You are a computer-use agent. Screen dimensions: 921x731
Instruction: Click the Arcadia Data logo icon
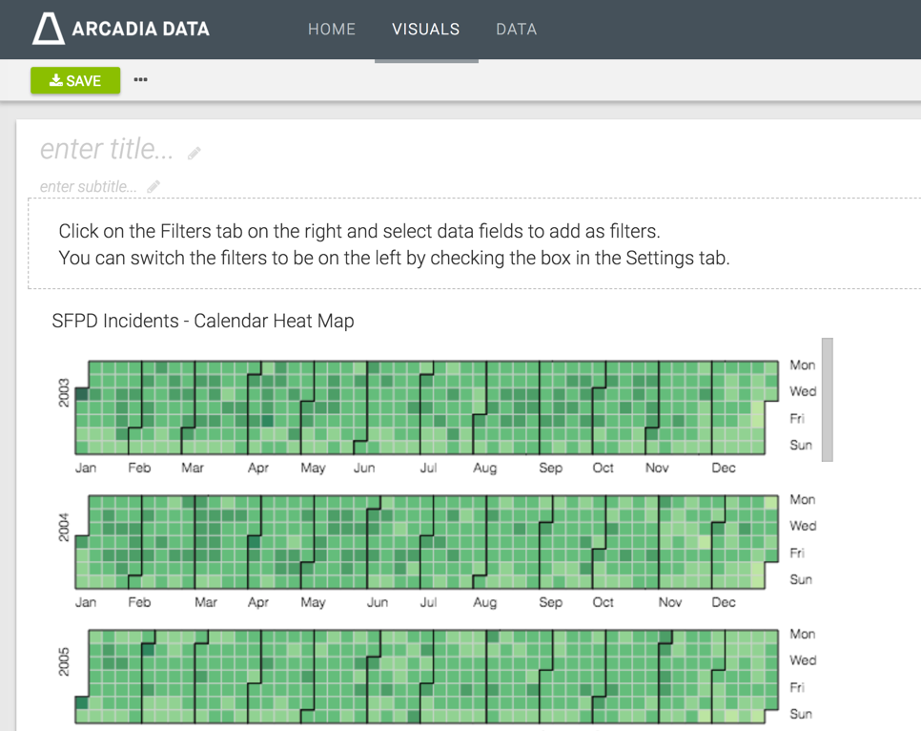pyautogui.click(x=49, y=29)
